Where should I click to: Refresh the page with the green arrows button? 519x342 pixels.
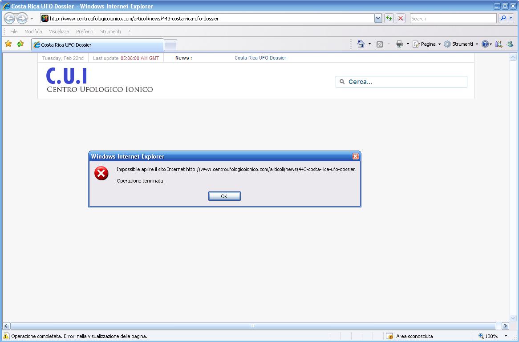pos(389,19)
